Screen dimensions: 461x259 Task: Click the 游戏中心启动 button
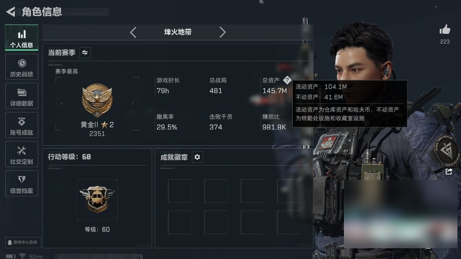click(x=22, y=242)
